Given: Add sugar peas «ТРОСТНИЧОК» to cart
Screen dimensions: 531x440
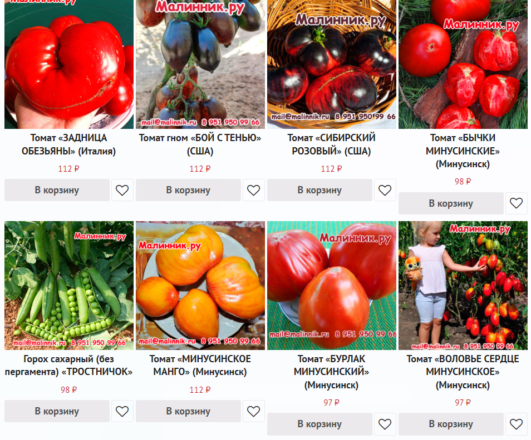Looking at the screenshot, I should click(x=57, y=411).
